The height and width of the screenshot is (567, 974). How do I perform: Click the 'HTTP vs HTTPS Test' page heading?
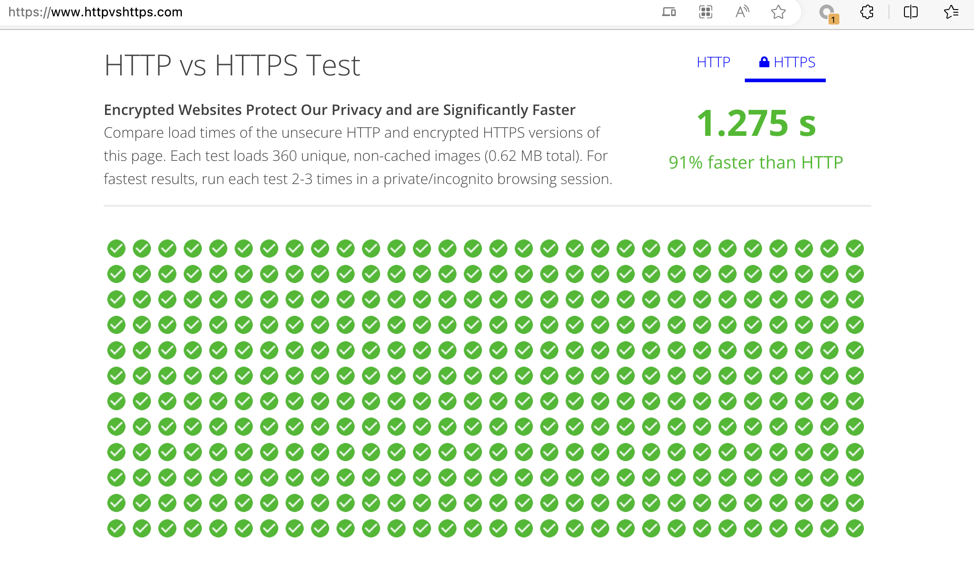point(232,65)
